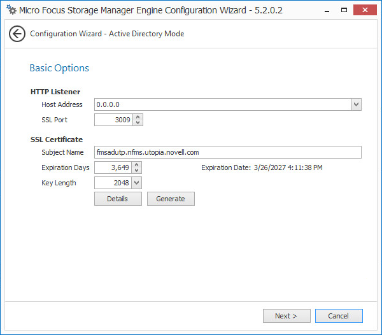Click inside the Host Address text box
Image resolution: width=382 pixels, height=335 pixels.
[222, 104]
